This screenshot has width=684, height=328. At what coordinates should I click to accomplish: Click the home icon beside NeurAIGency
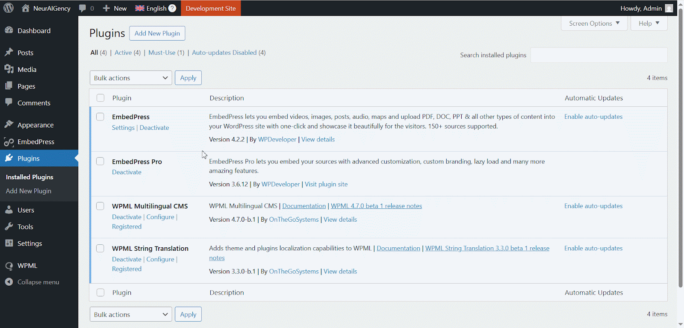point(26,8)
